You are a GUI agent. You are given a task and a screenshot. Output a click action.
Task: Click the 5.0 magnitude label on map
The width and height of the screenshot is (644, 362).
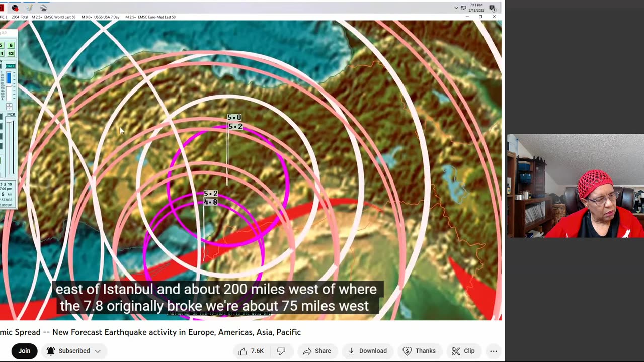[x=234, y=118]
